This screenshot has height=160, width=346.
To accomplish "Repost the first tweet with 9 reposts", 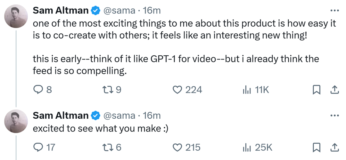I will 109,90.
